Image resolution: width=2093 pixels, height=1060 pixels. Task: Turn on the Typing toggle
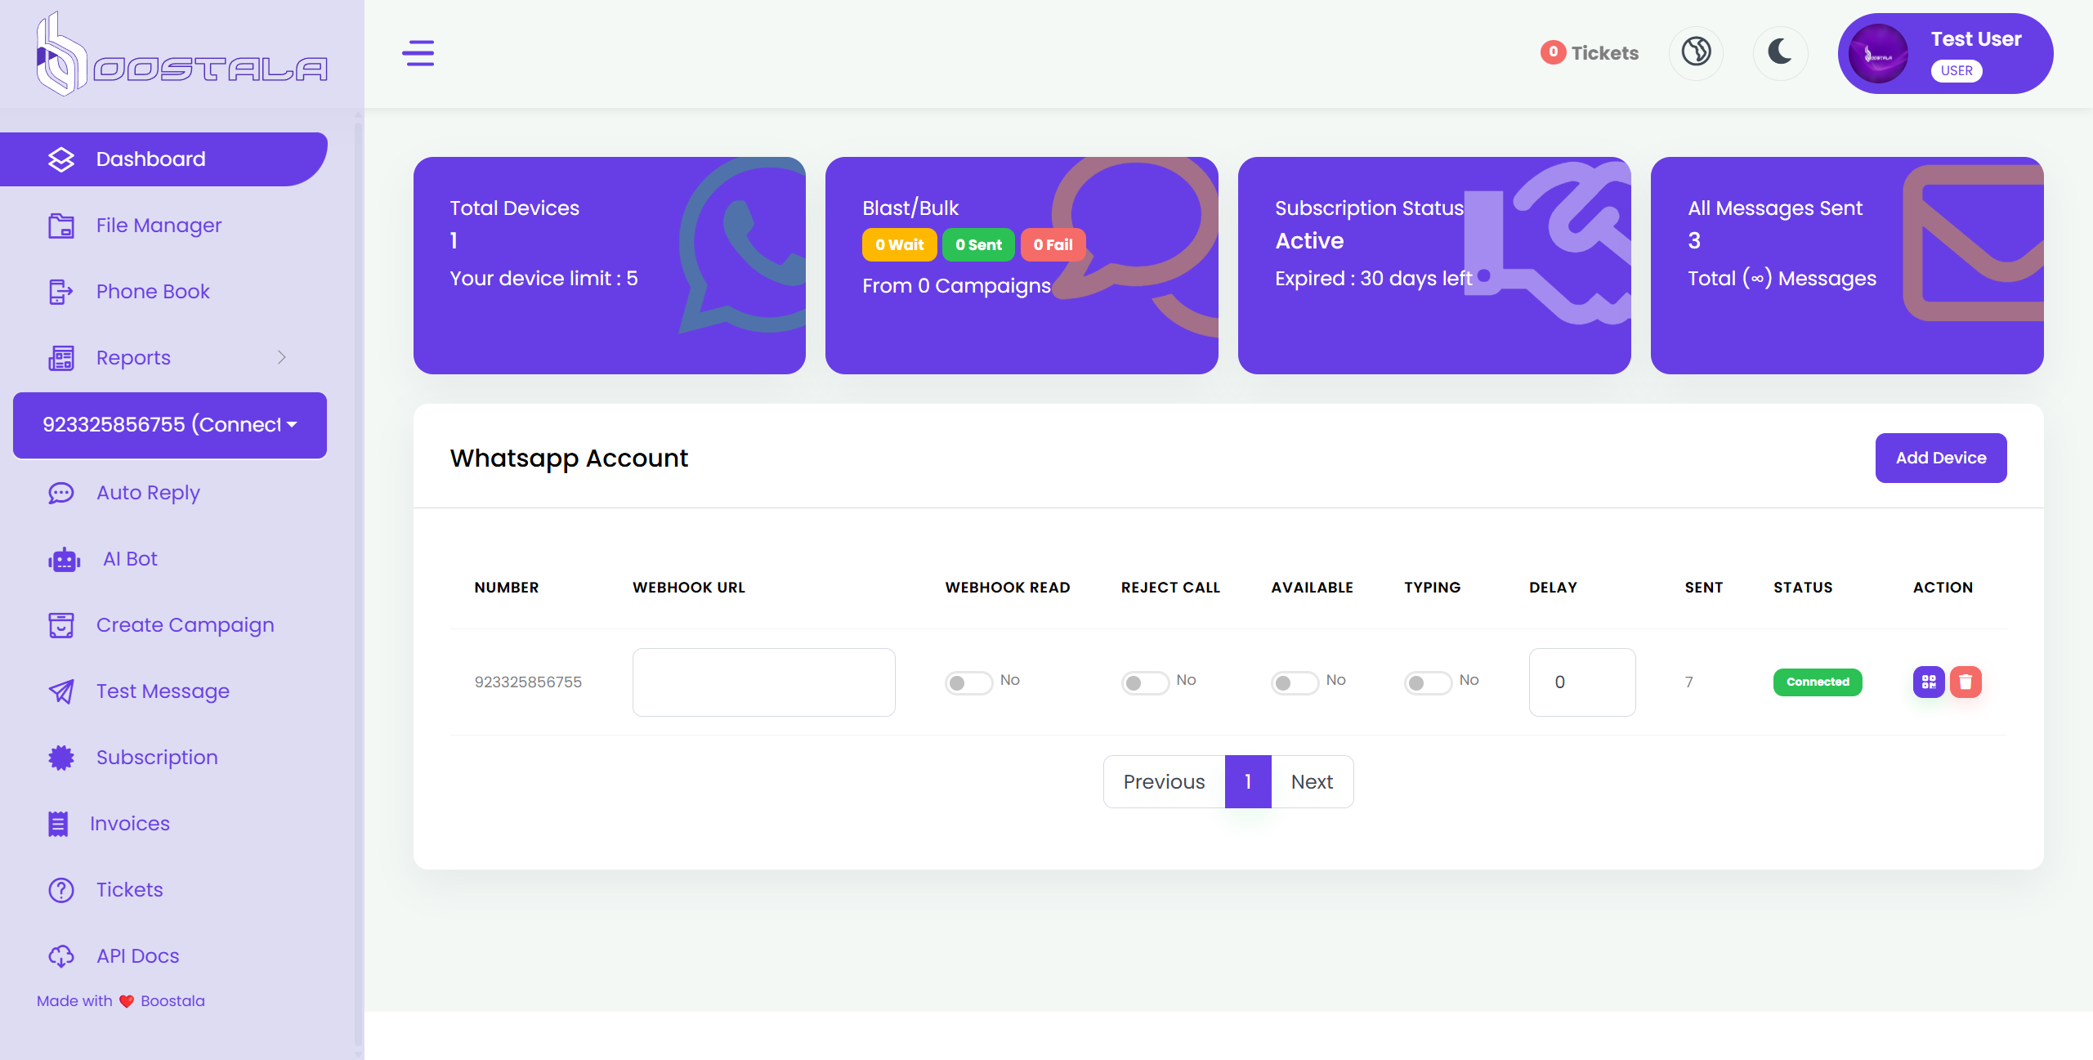click(1427, 682)
